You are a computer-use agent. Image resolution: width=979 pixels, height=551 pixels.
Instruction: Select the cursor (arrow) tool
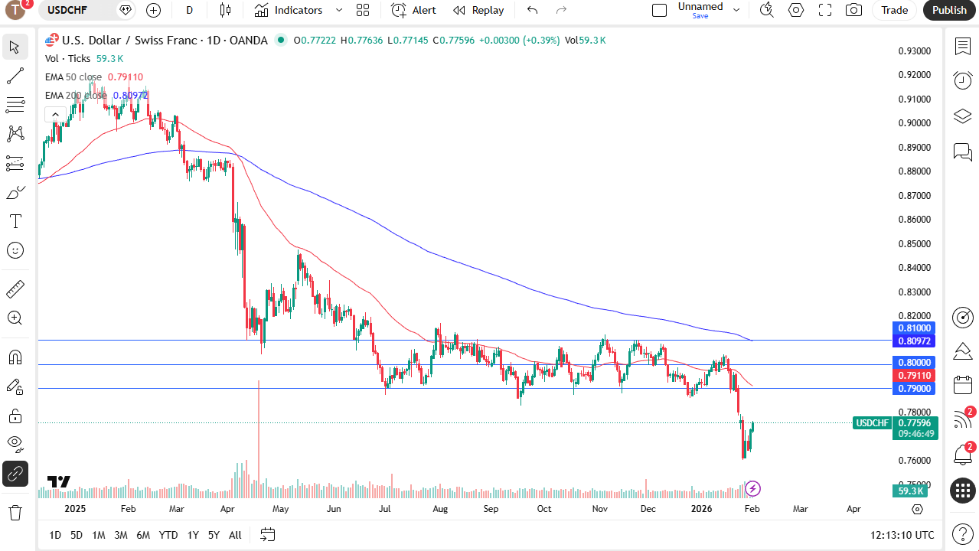click(15, 47)
